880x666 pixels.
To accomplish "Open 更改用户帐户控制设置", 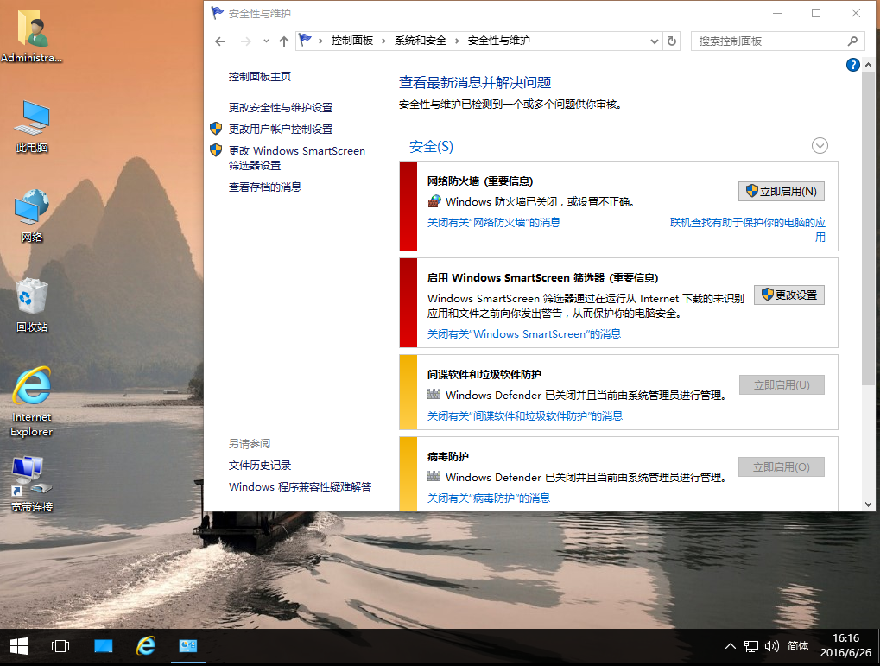I will tap(281, 130).
